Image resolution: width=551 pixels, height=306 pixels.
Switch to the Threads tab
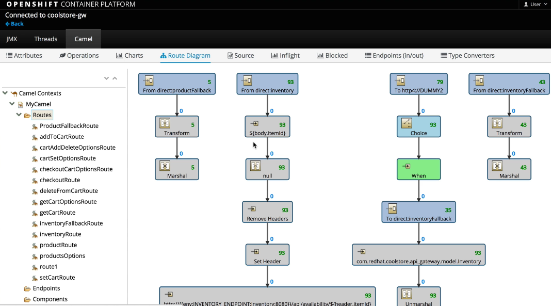coord(45,39)
